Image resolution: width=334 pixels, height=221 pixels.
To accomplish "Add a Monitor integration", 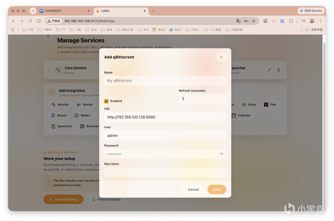I will click(x=60, y=105).
